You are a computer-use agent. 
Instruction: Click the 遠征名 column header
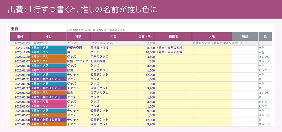173,37
